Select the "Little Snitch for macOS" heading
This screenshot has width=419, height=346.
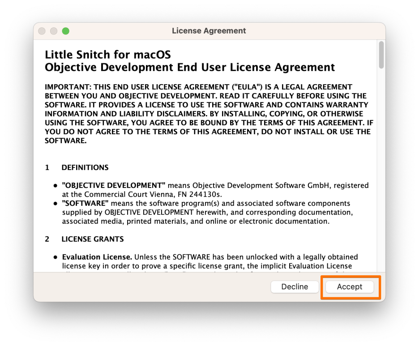click(108, 55)
